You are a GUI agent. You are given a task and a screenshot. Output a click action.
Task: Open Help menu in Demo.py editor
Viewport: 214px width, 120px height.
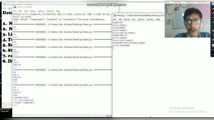[x=158, y=19]
